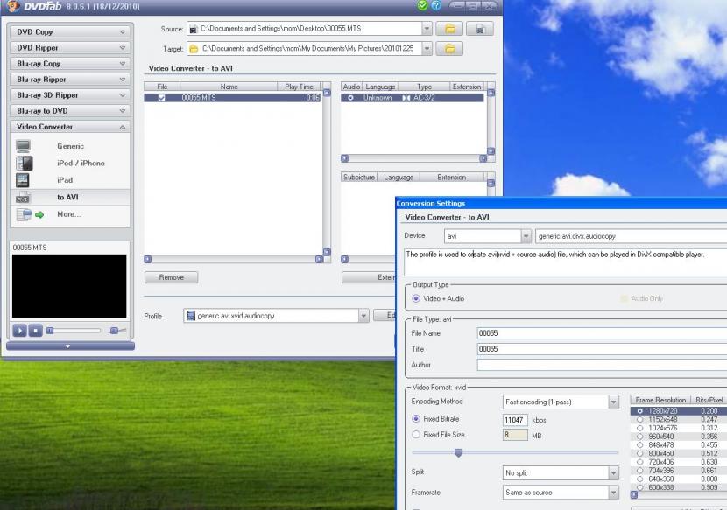This screenshot has width=727, height=510.
Task: Click the source disc image icon
Action: [x=478, y=29]
